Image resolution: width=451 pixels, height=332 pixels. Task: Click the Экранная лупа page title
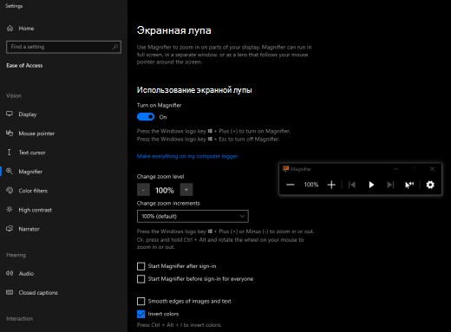click(173, 30)
